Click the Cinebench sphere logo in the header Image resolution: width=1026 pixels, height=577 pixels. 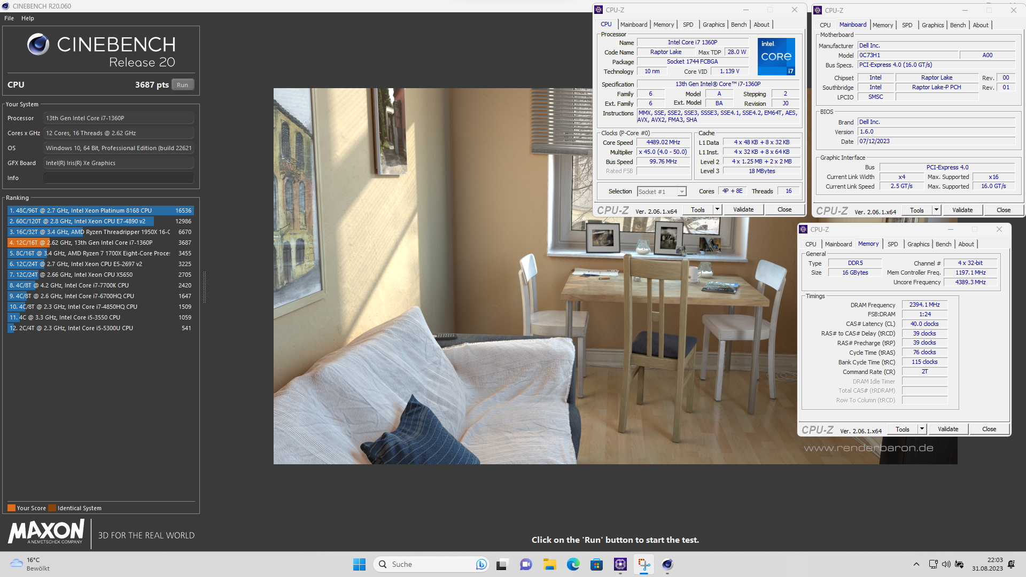(38, 44)
